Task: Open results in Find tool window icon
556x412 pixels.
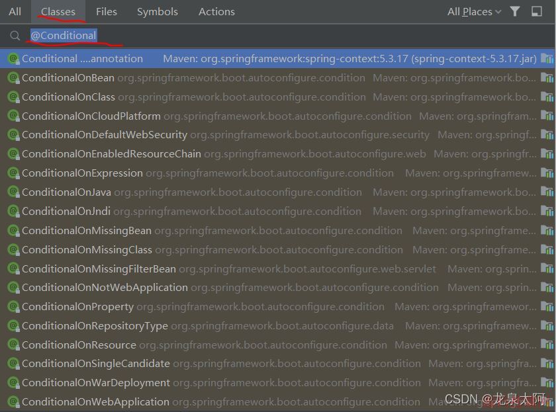Action: coord(536,11)
